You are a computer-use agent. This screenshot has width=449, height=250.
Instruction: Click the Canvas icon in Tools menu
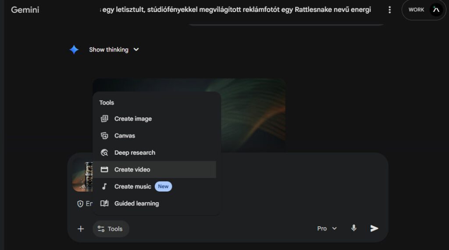click(104, 136)
